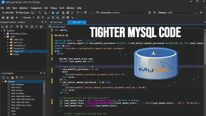Refresh the Code Snippets list
Viewport: 206px width, 116px height.
pos(3,78)
